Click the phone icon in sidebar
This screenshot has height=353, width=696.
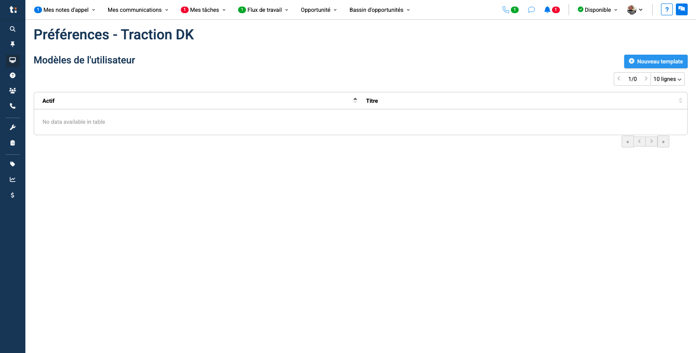coord(13,106)
